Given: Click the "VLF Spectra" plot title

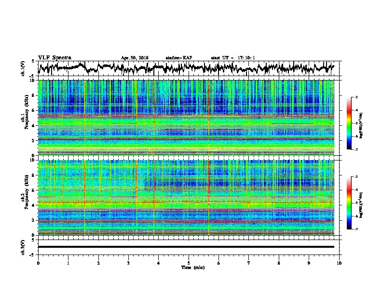Looking at the screenshot, I should (55, 58).
